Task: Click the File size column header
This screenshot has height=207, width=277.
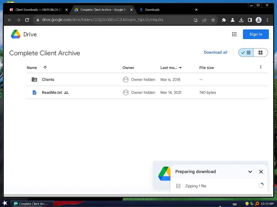Action: [206, 68]
